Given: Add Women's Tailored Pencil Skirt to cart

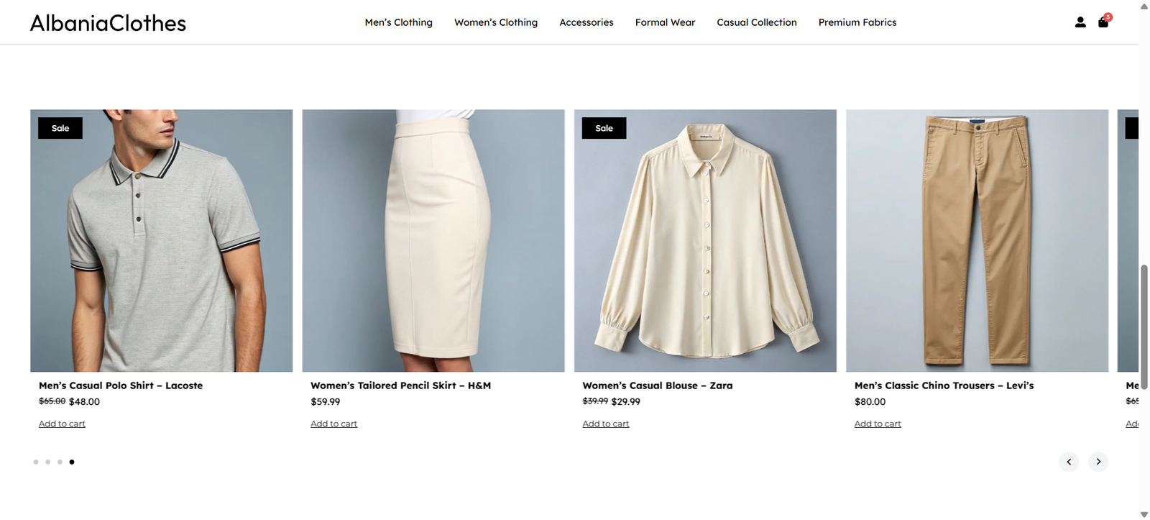Looking at the screenshot, I should coord(333,424).
